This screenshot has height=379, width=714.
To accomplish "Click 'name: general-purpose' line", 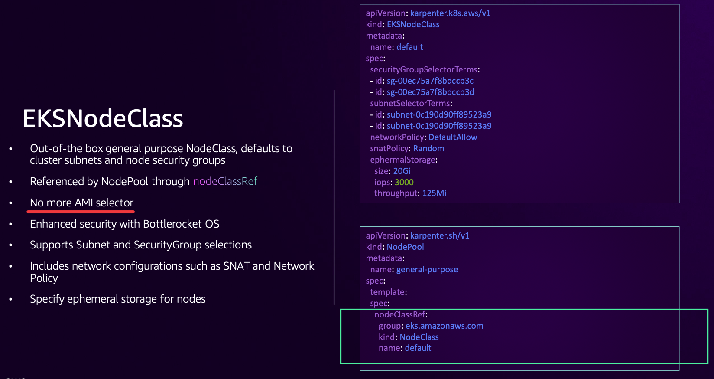I will click(x=414, y=270).
